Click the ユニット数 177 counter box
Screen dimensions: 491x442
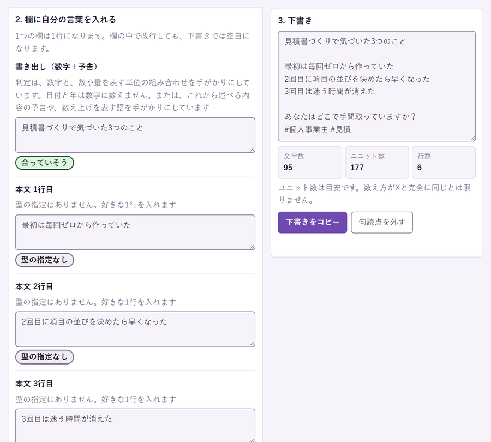click(x=377, y=162)
